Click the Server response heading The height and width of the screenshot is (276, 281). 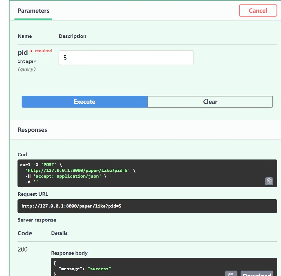tap(37, 220)
